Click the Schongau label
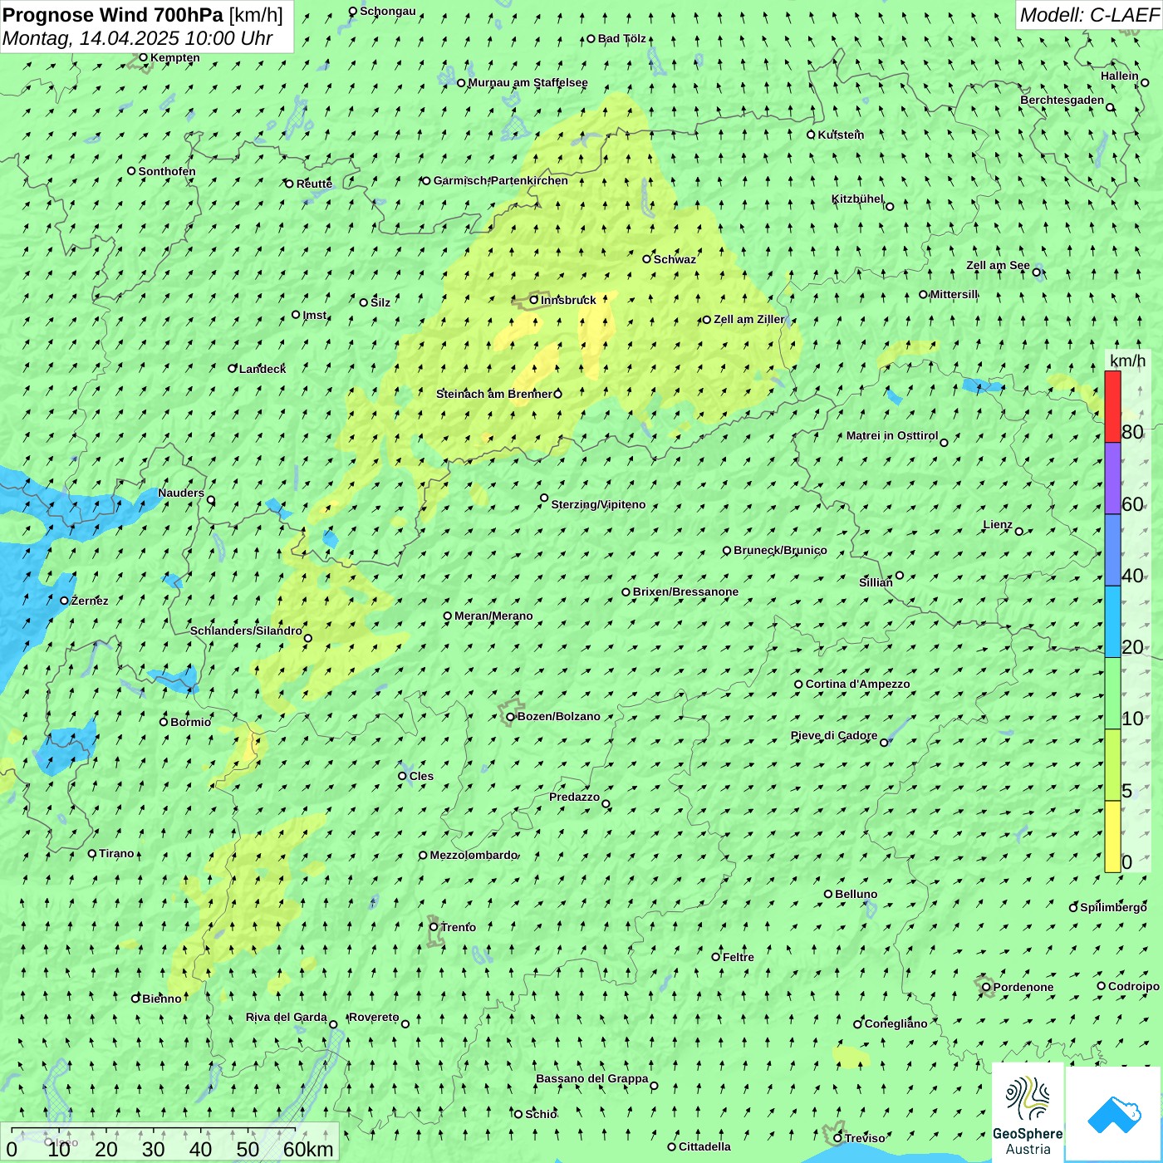The image size is (1163, 1163). click(x=387, y=11)
